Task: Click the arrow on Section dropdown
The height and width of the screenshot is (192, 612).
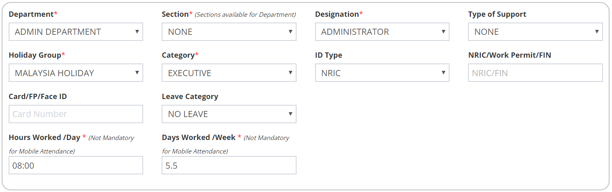Action: pyautogui.click(x=290, y=32)
